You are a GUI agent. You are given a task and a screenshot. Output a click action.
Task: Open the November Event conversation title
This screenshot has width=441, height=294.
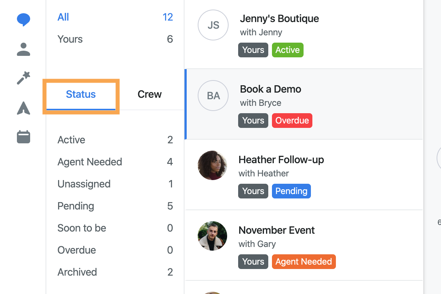coord(277,230)
